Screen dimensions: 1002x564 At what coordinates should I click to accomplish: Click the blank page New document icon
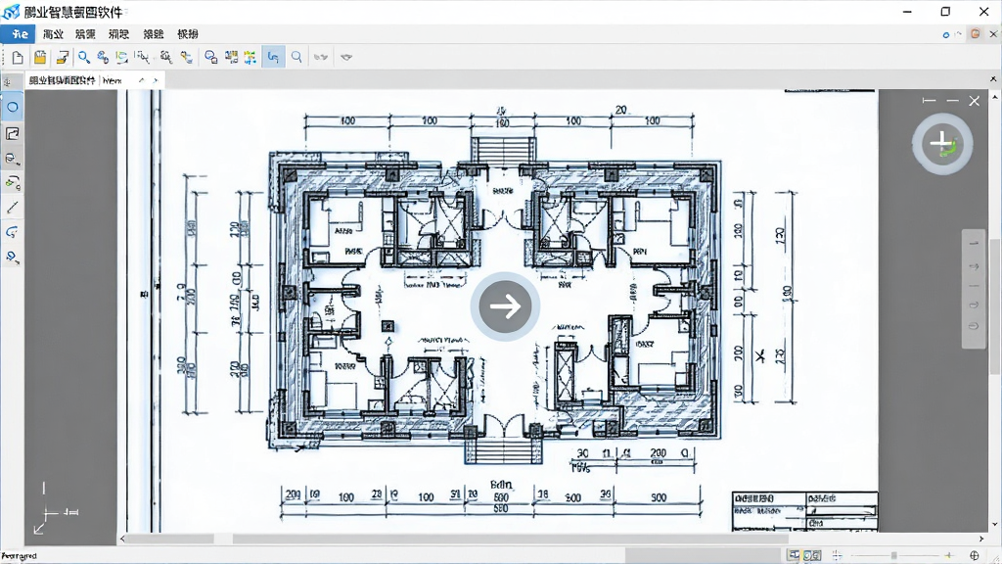tap(18, 58)
